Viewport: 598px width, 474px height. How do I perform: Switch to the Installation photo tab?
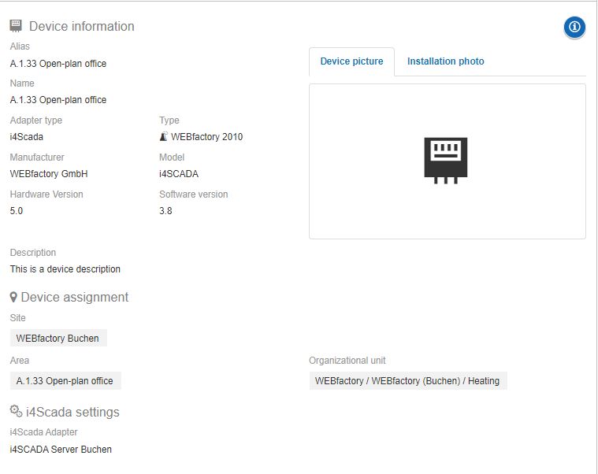445,61
